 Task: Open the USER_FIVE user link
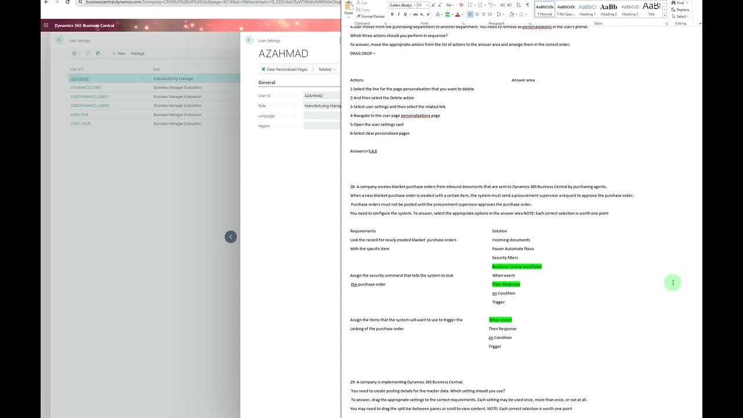point(80,114)
